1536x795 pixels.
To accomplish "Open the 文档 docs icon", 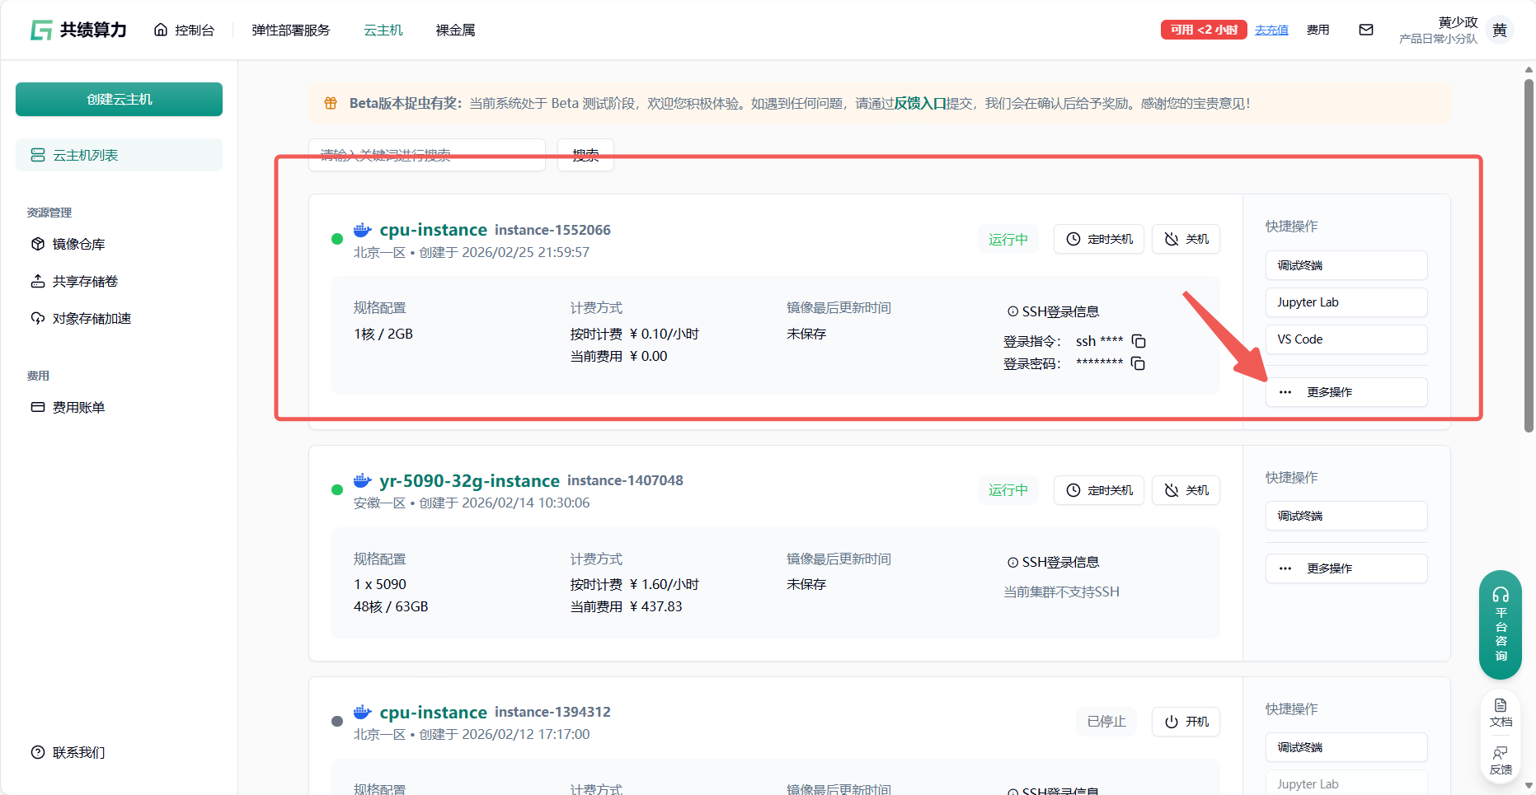I will click(1501, 712).
